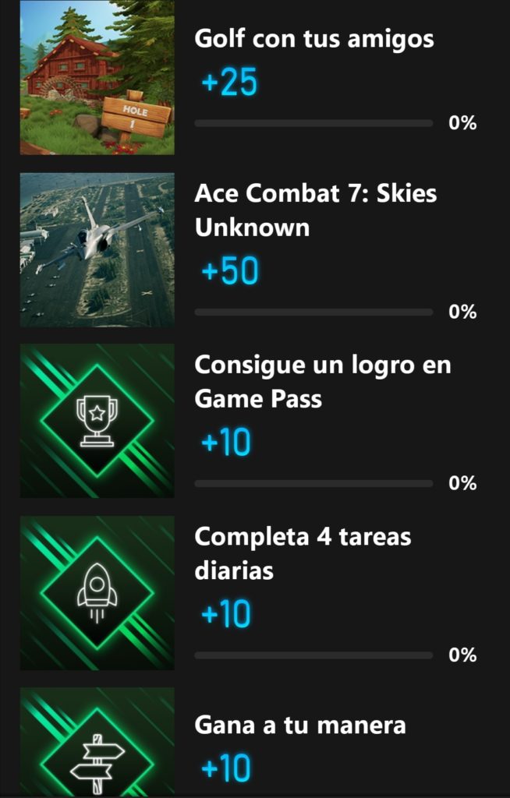Click the 0% label for Ace Combat 7
Image resolution: width=510 pixels, height=798 pixels.
click(462, 312)
